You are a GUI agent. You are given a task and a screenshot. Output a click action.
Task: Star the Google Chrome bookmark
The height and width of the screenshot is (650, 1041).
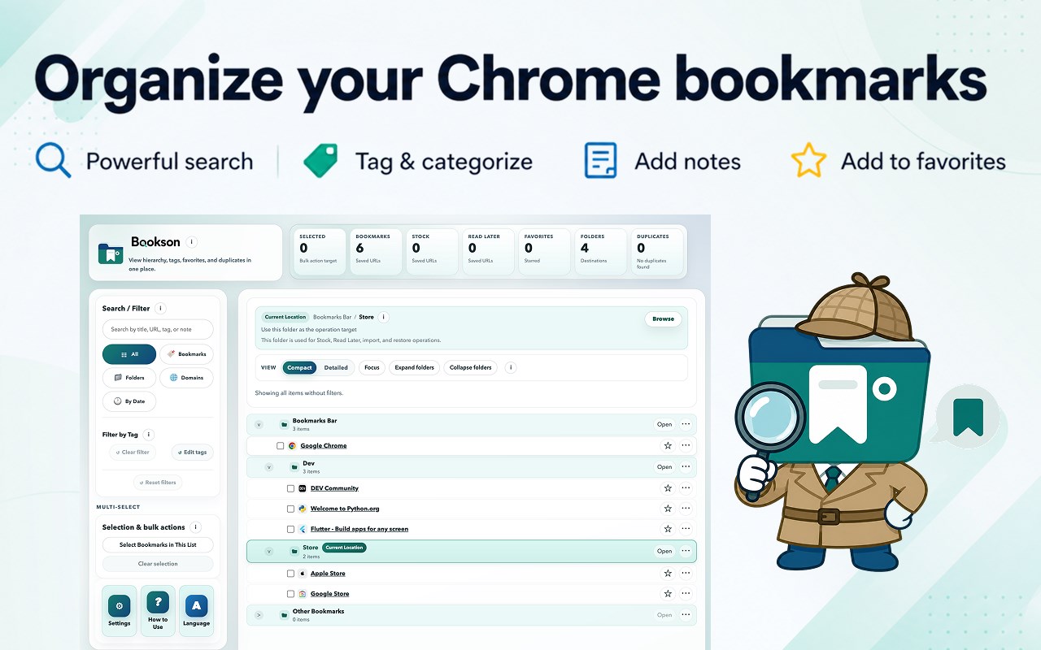click(668, 445)
